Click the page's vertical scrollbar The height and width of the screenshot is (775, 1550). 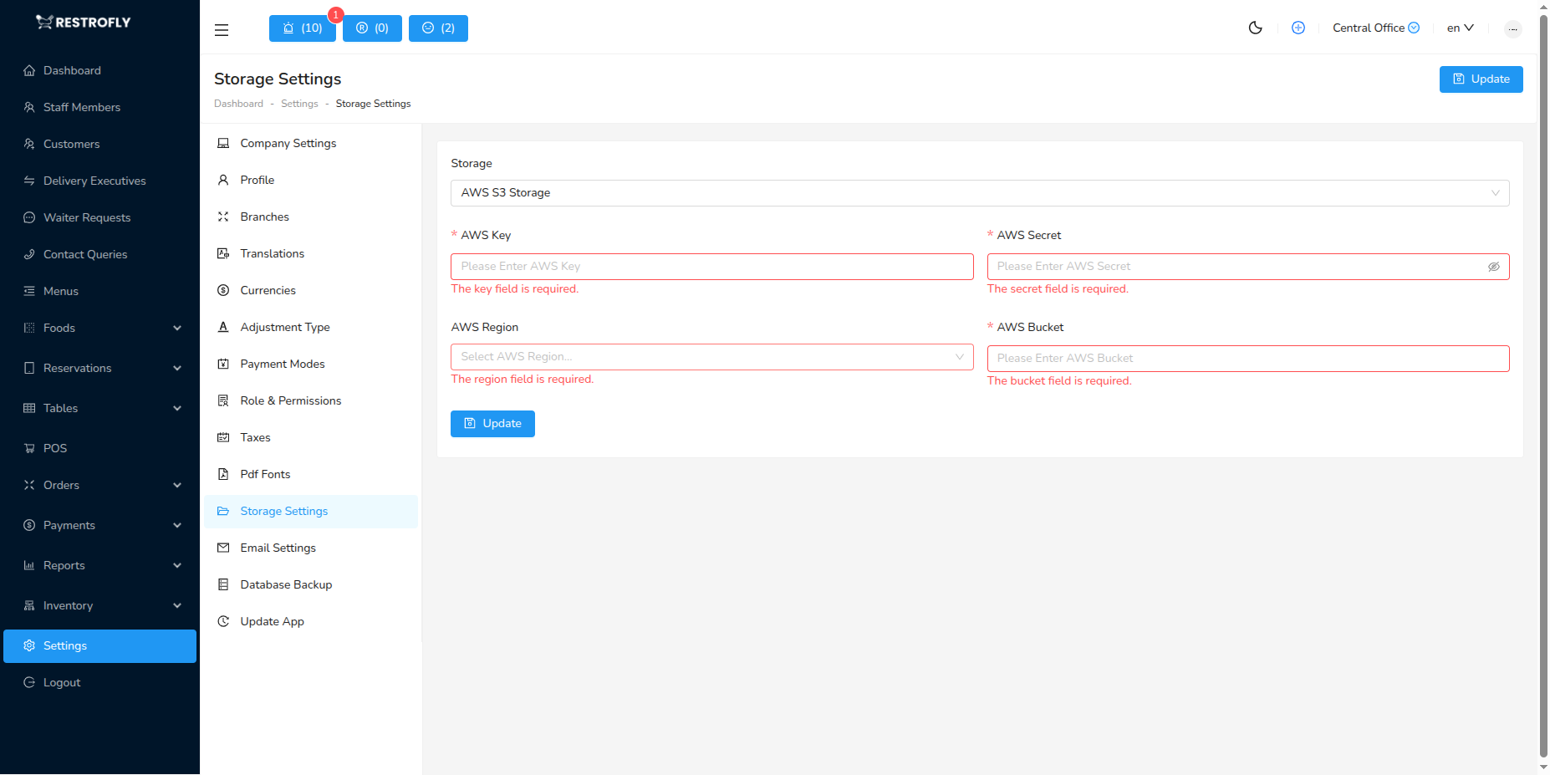(1543, 385)
